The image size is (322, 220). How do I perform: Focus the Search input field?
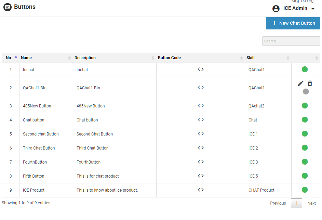[x=291, y=41]
